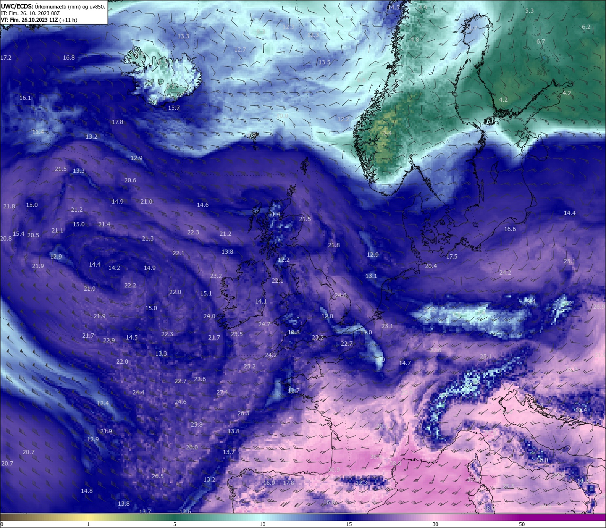Screen dimensions: 606x528
Task: Click the '(+11 h)' forecast offset text
Action: coord(69,20)
